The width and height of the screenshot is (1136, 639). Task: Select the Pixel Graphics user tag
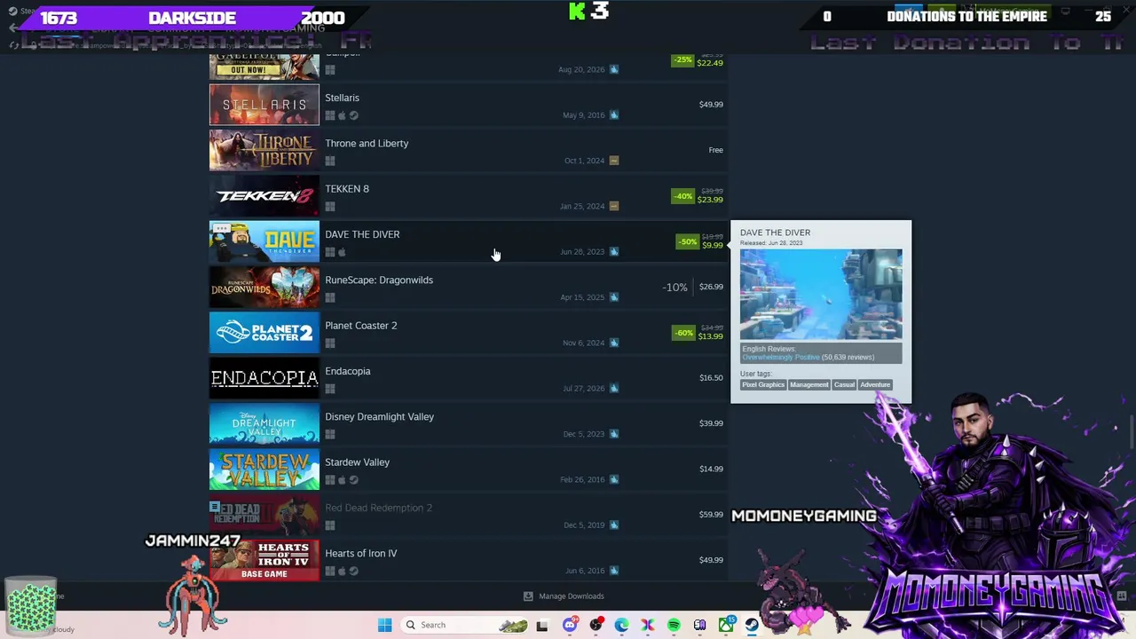[x=763, y=385]
